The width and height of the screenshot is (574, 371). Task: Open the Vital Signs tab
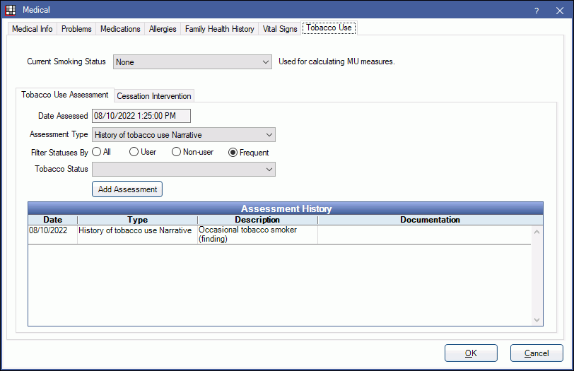279,29
